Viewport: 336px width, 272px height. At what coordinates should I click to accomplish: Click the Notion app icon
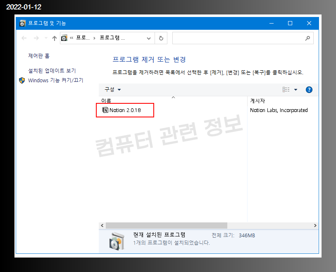[x=105, y=110]
